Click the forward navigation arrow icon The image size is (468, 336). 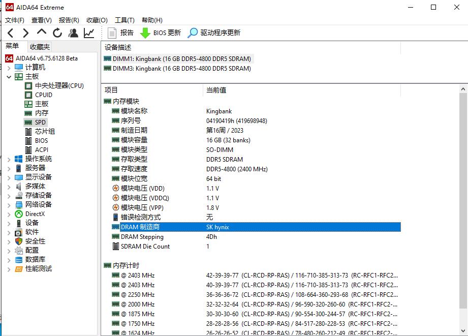point(25,33)
